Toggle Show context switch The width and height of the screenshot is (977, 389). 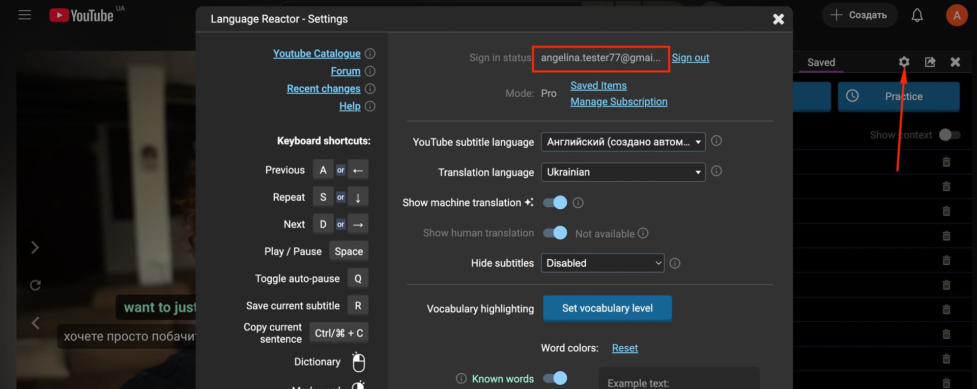tap(950, 135)
